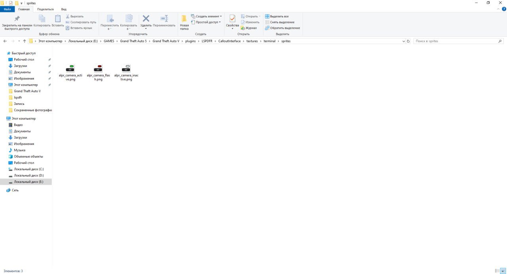The image size is (507, 274).
Task: Select the alpr_camera_flash.png file
Action: pos(98,72)
